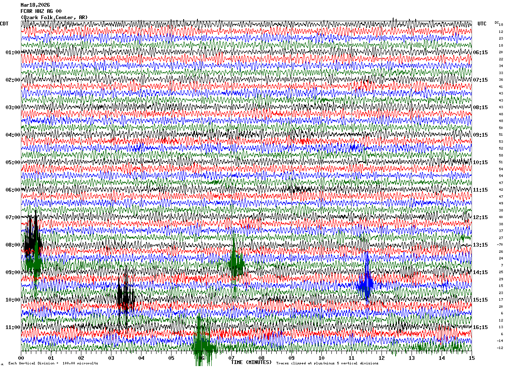Click the 12:15 UTC time label
Screen dimensions: 505x369
point(480,217)
